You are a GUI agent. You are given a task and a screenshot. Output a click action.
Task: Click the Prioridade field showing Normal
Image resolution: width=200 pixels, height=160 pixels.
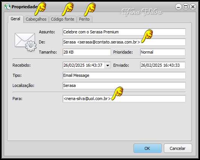tap(163, 52)
